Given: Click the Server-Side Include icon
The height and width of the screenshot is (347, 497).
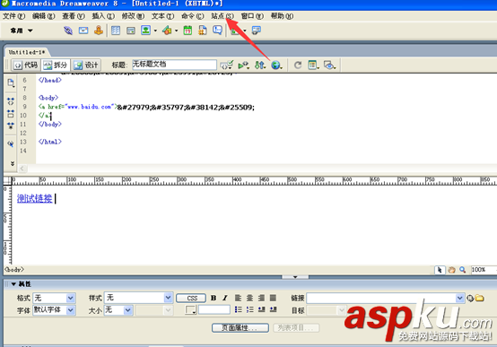Looking at the screenshot, I should pyautogui.click(x=202, y=30).
